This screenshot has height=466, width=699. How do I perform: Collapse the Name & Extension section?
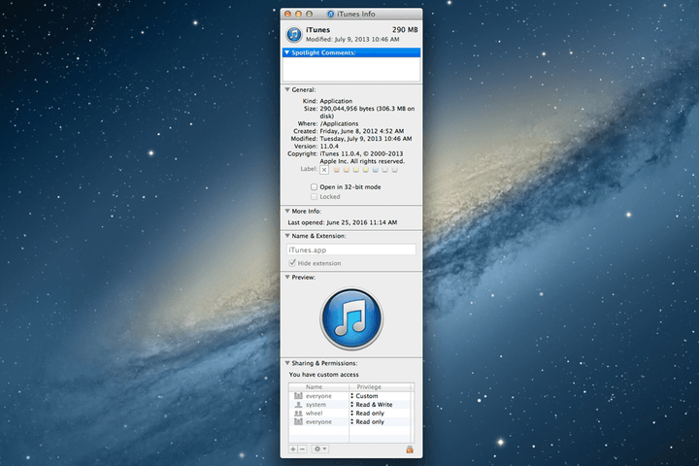point(287,236)
